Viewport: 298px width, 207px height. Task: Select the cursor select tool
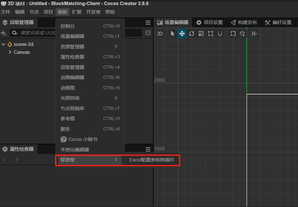(173, 34)
